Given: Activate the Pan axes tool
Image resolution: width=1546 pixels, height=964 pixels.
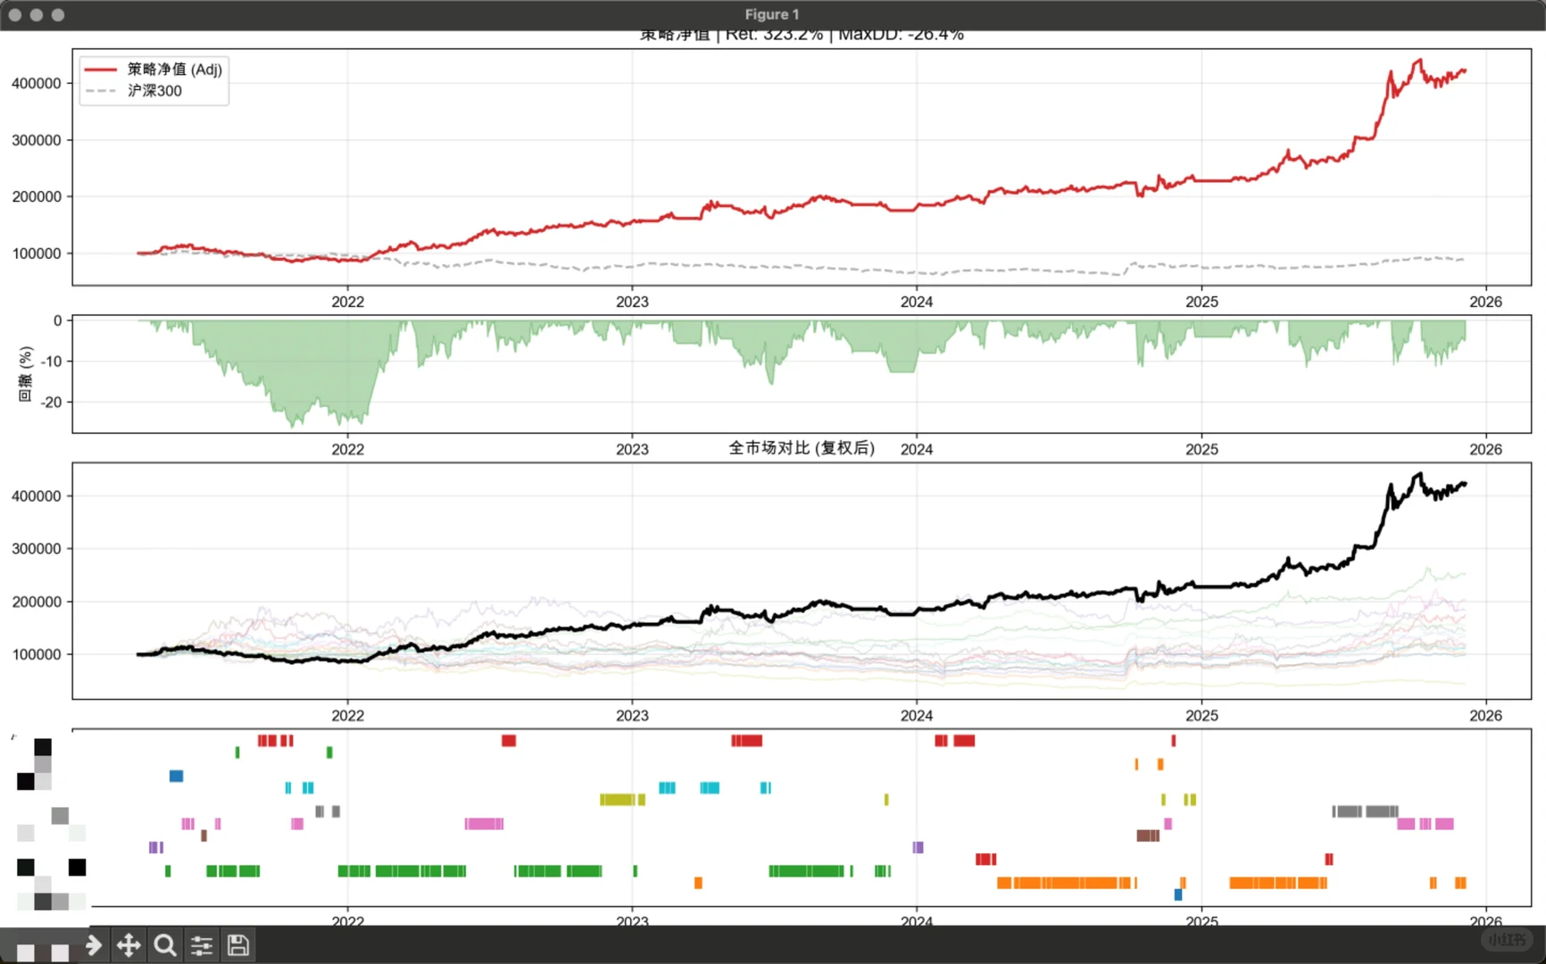Looking at the screenshot, I should tap(129, 944).
